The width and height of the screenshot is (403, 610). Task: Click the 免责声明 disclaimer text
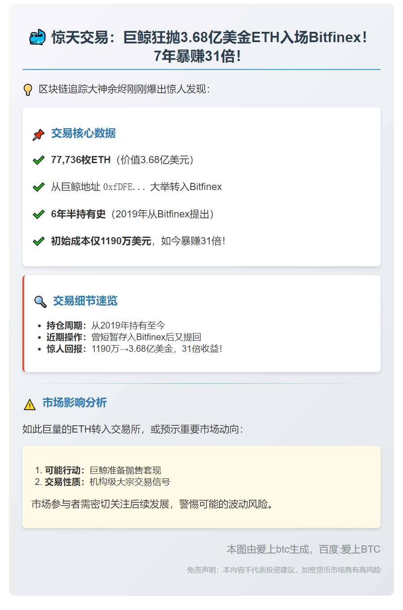(x=283, y=570)
